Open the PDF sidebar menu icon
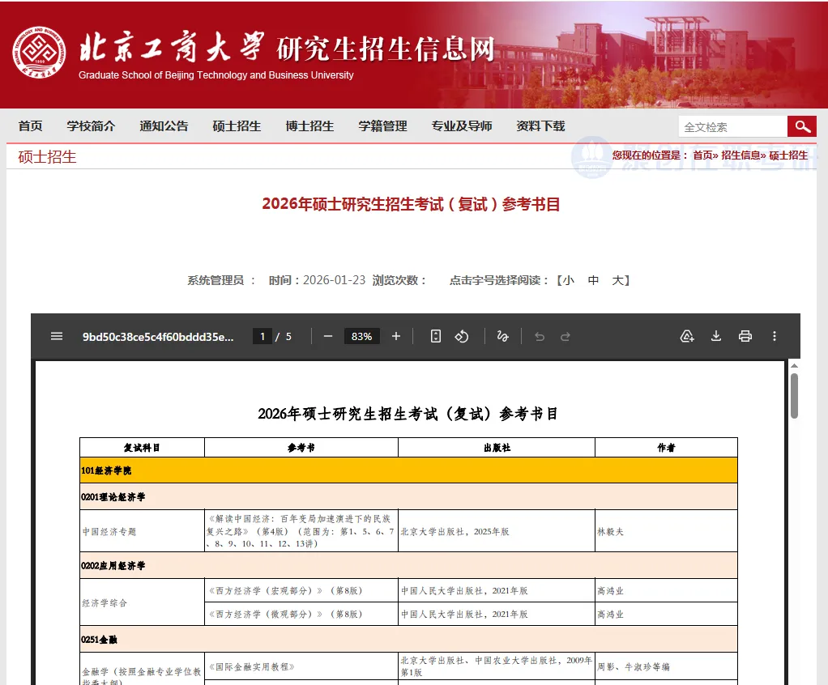This screenshot has height=685, width=828. click(57, 336)
